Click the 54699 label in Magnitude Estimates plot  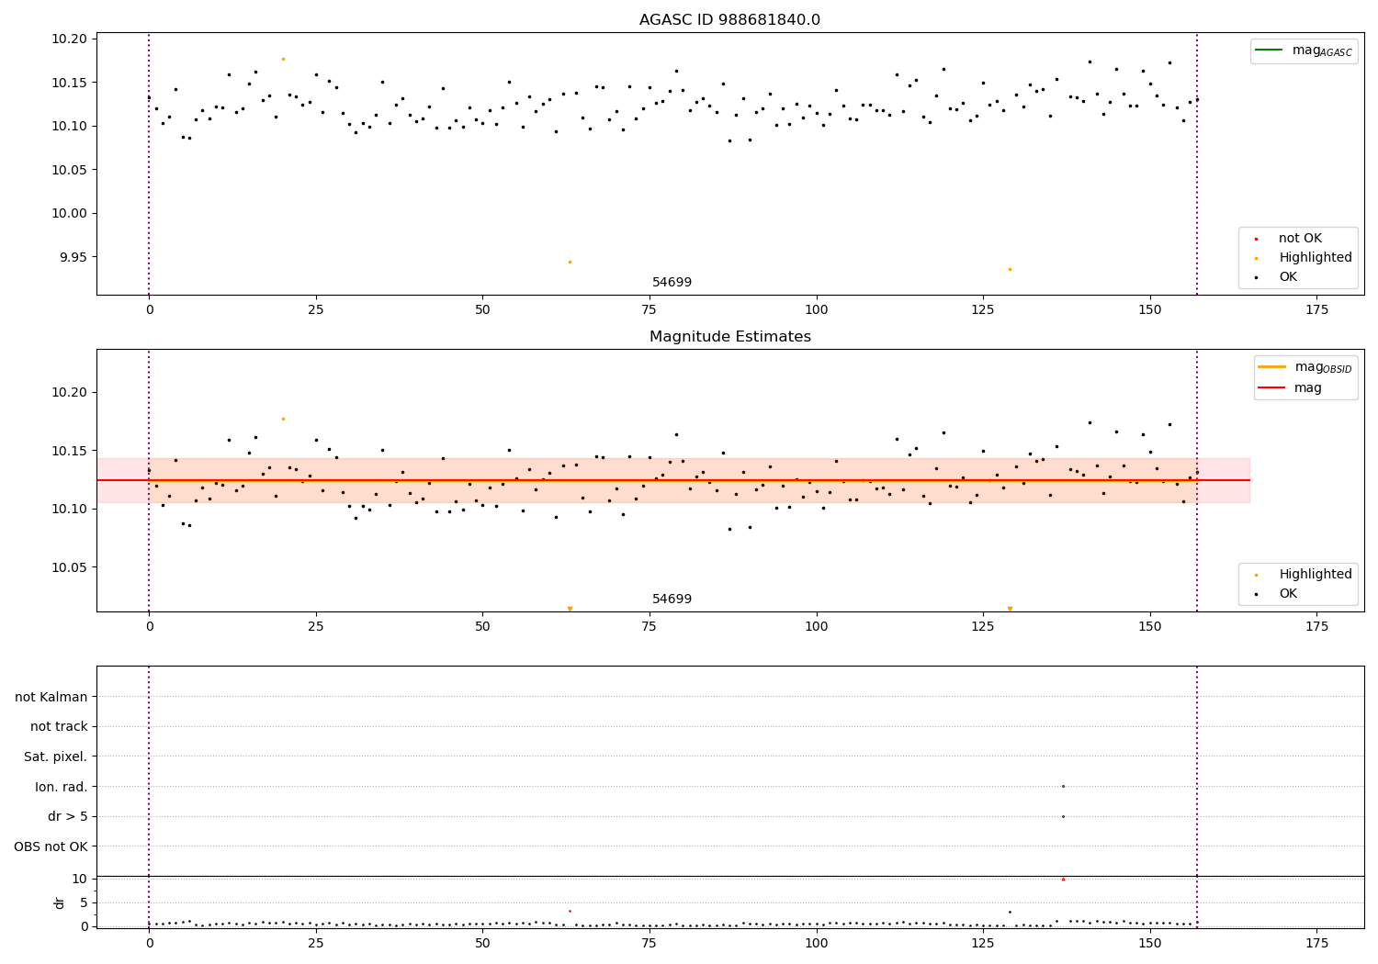tap(672, 600)
